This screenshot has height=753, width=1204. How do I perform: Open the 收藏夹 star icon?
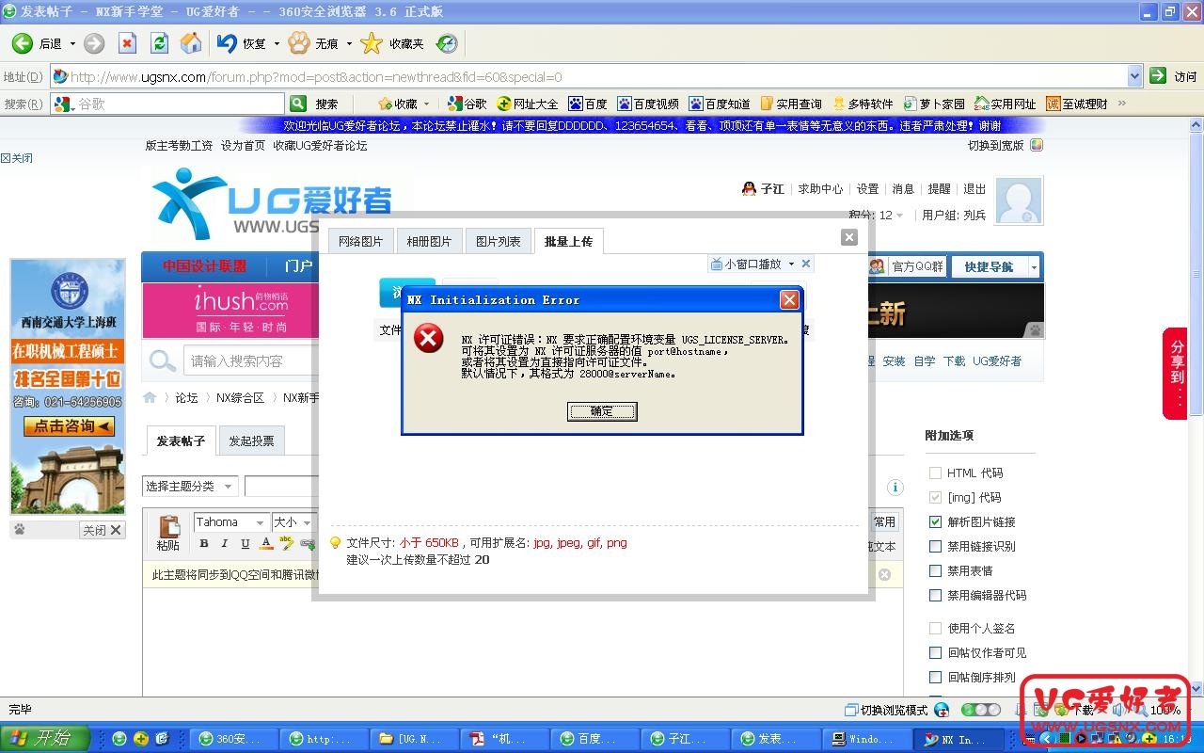372,43
